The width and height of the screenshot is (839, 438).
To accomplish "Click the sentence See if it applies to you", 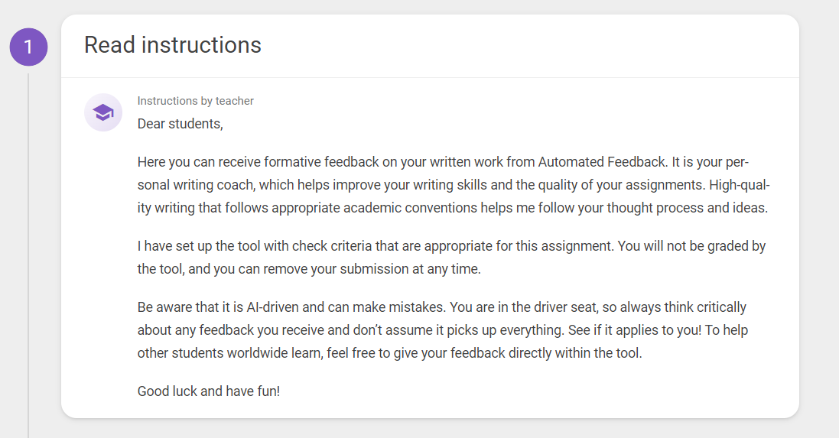I will pyautogui.click(x=635, y=330).
